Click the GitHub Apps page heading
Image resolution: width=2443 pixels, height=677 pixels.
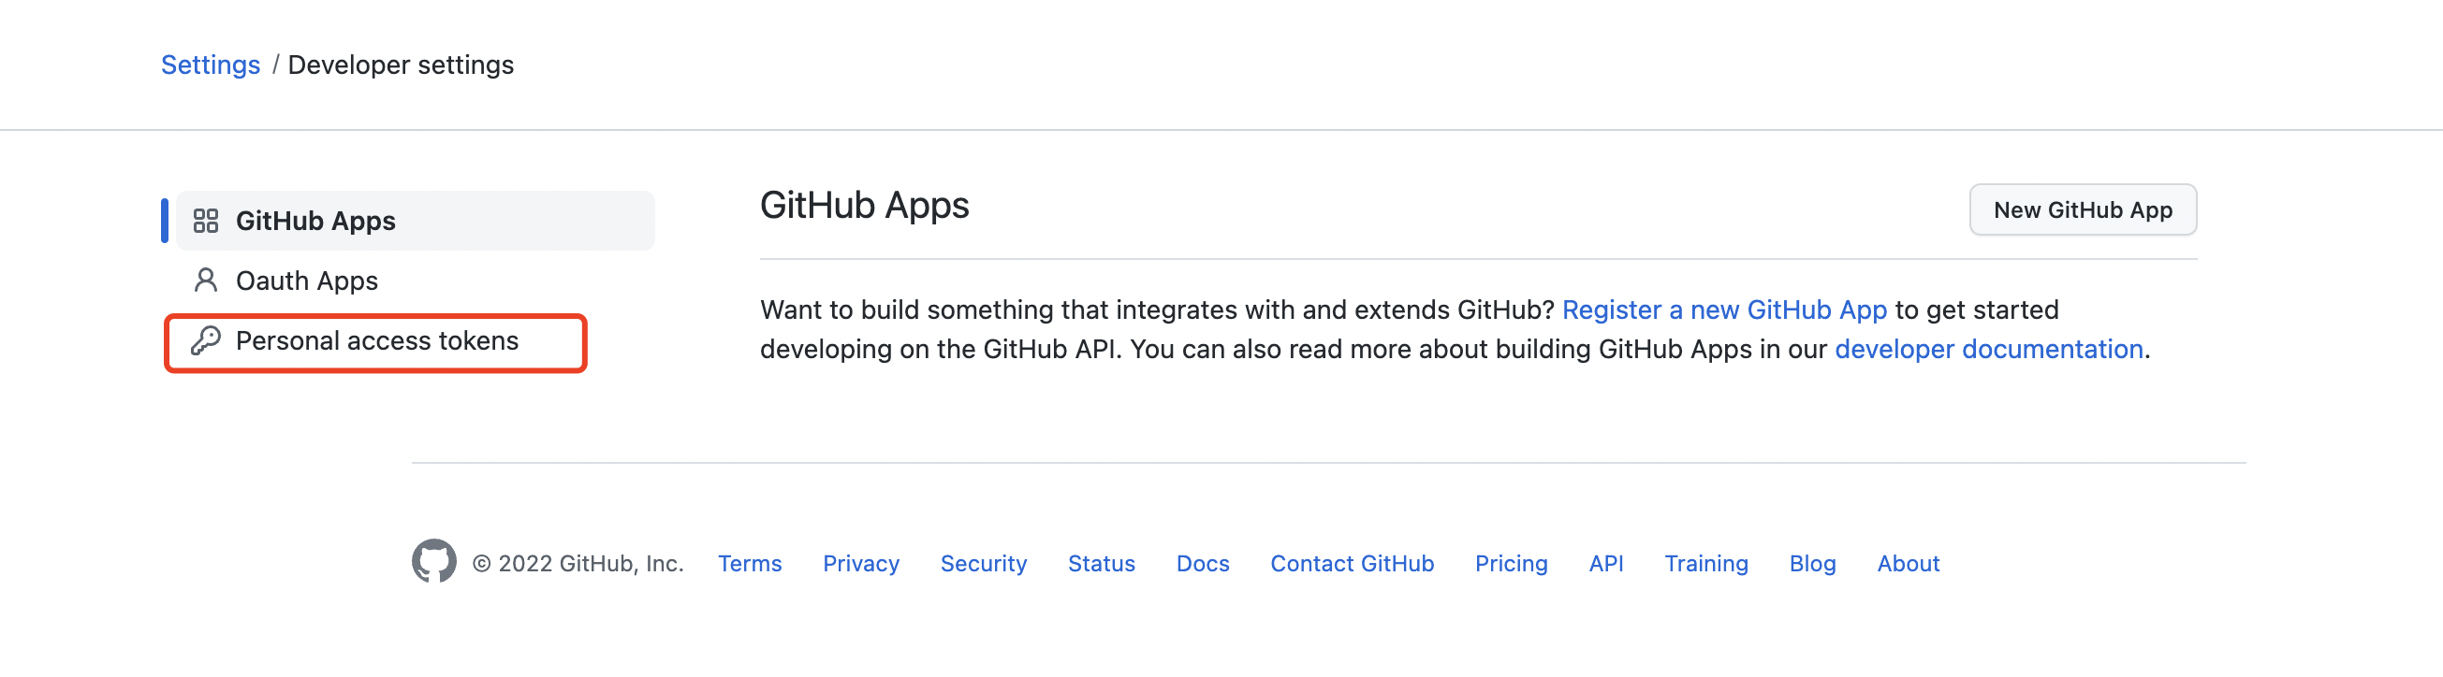click(x=864, y=206)
